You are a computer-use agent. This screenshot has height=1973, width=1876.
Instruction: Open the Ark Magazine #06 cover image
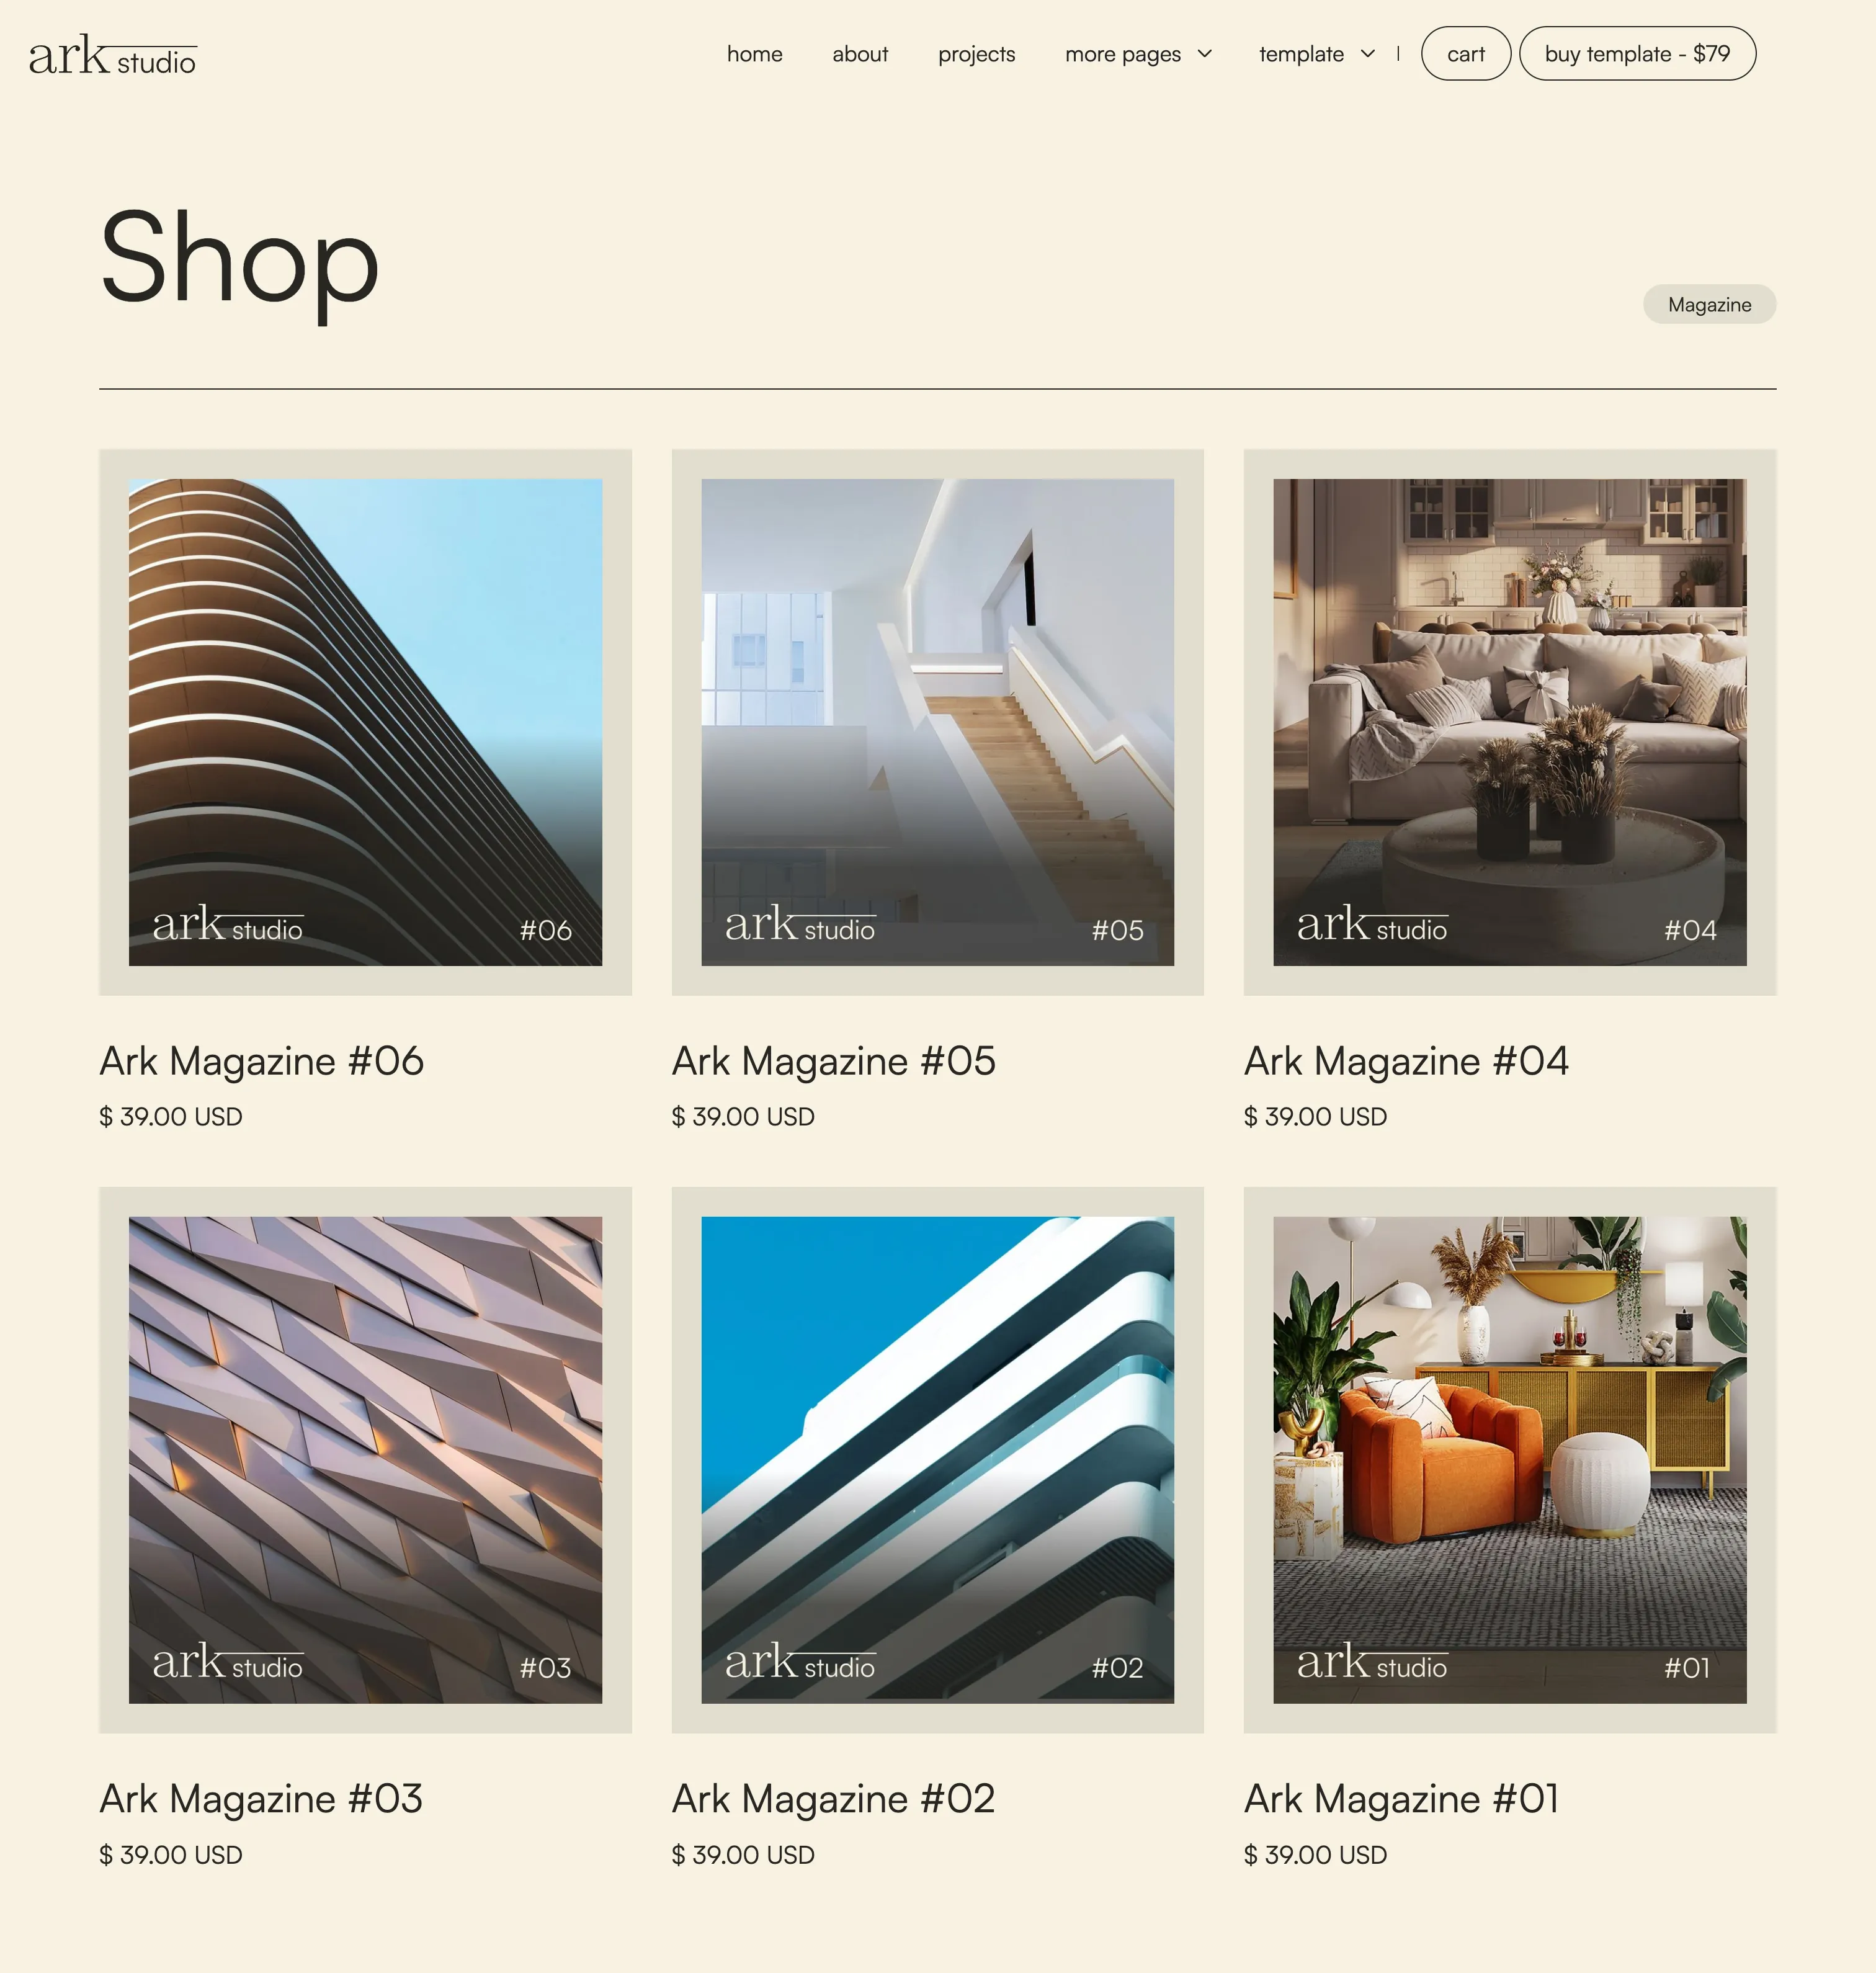point(365,722)
